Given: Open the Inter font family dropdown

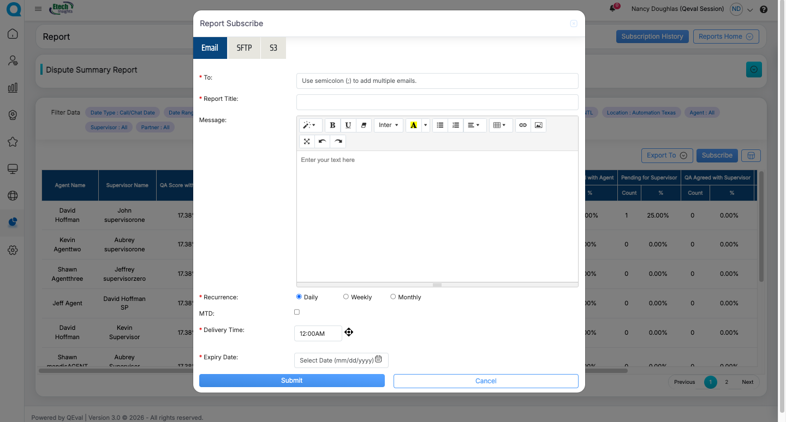Looking at the screenshot, I should tap(388, 125).
